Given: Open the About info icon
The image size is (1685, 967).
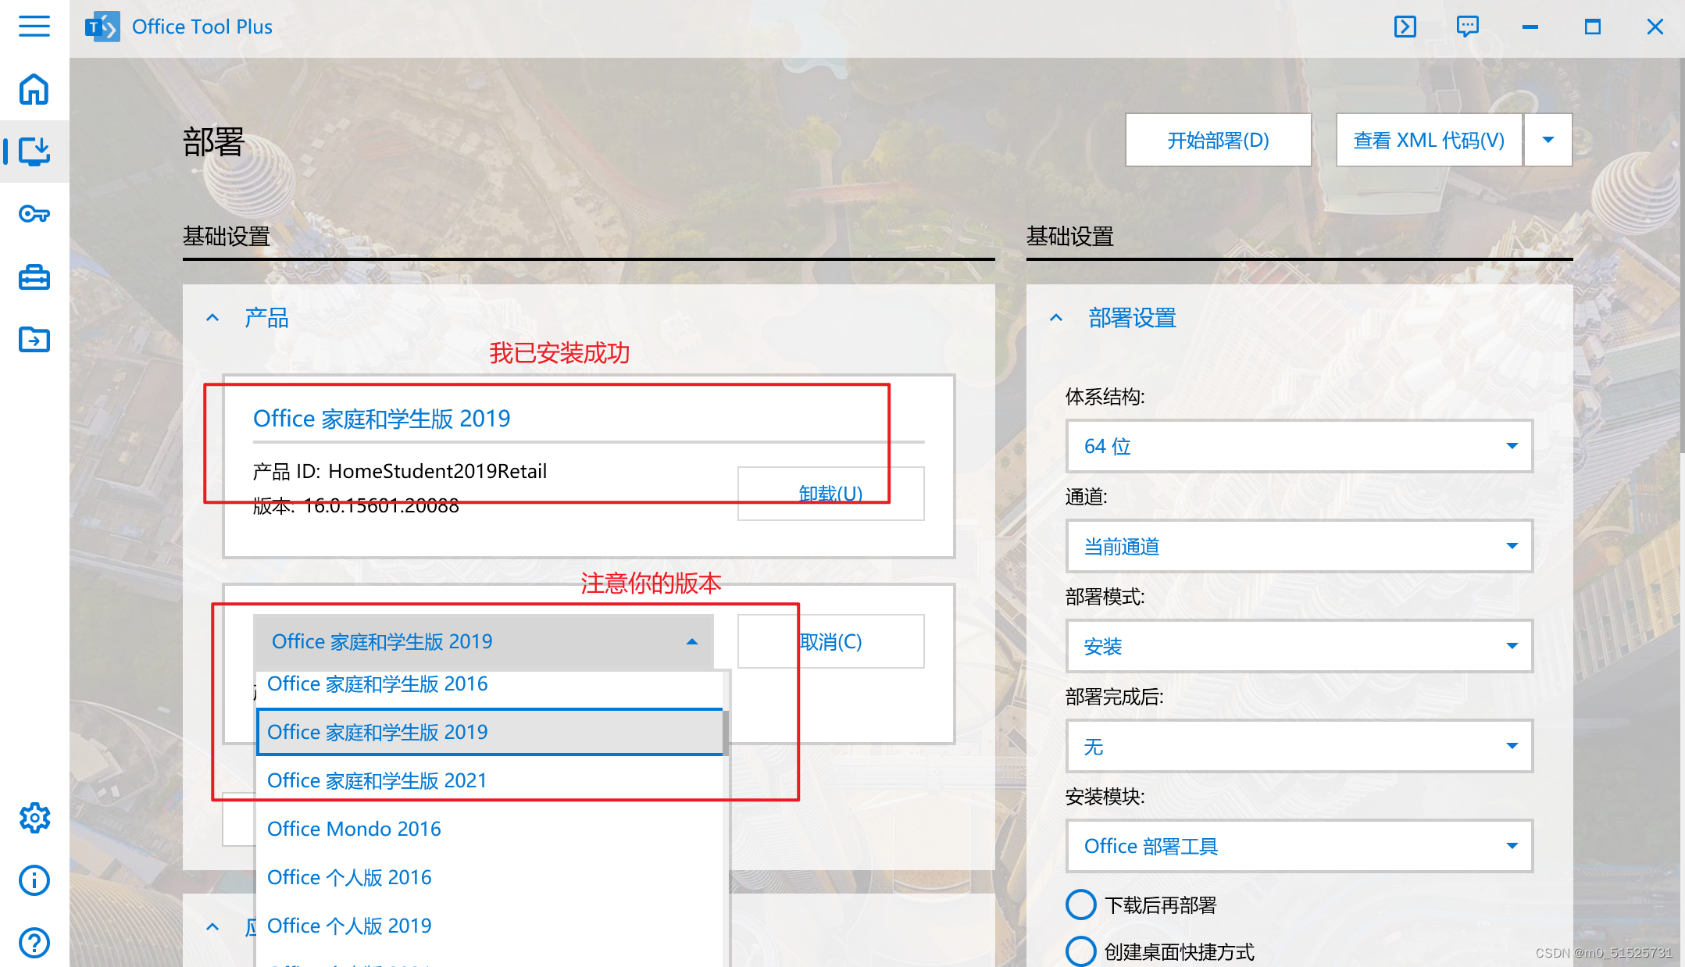Looking at the screenshot, I should click(x=34, y=880).
